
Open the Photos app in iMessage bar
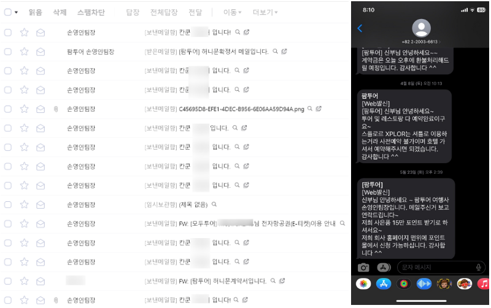tap(363, 284)
